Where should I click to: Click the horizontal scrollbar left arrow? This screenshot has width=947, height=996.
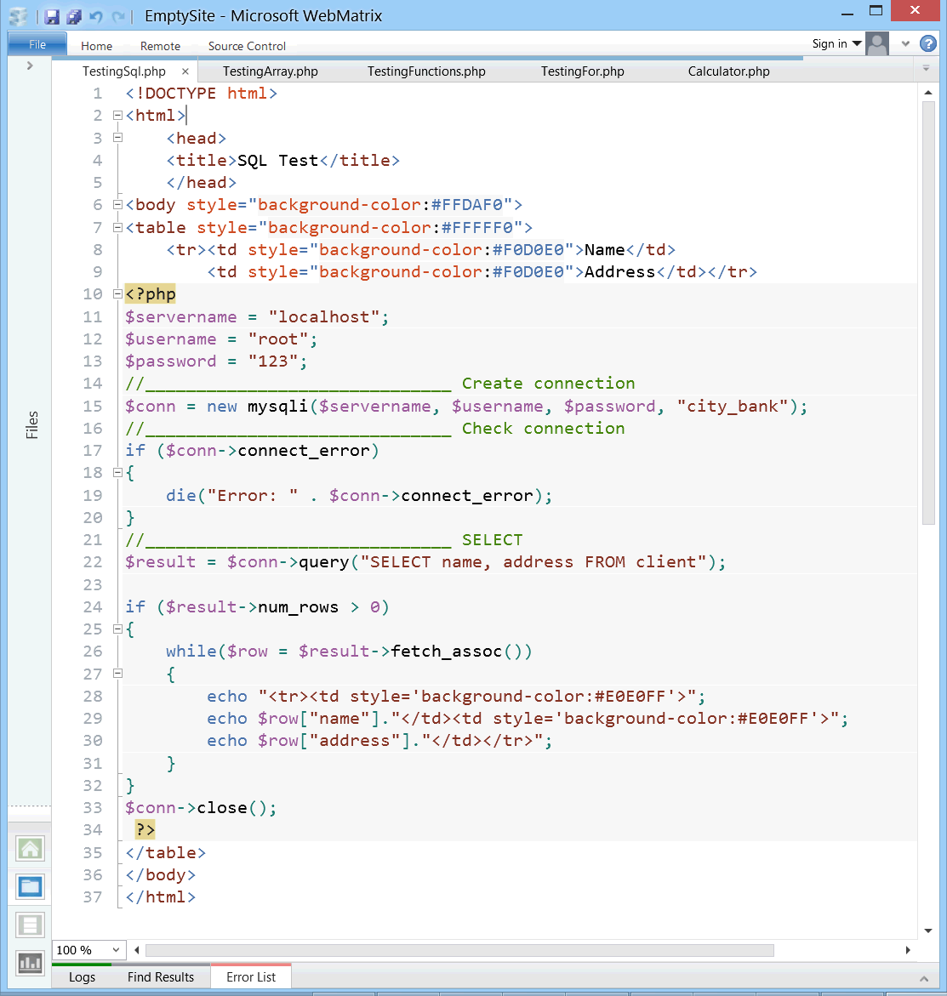[x=137, y=950]
